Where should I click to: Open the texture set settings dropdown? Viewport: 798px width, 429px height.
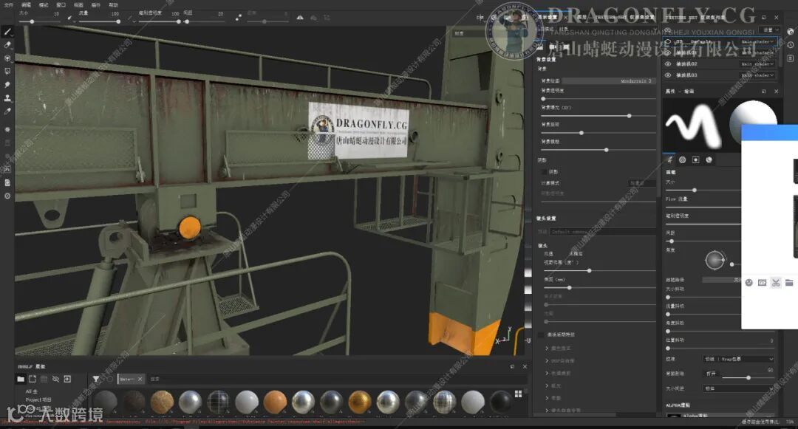point(768,30)
